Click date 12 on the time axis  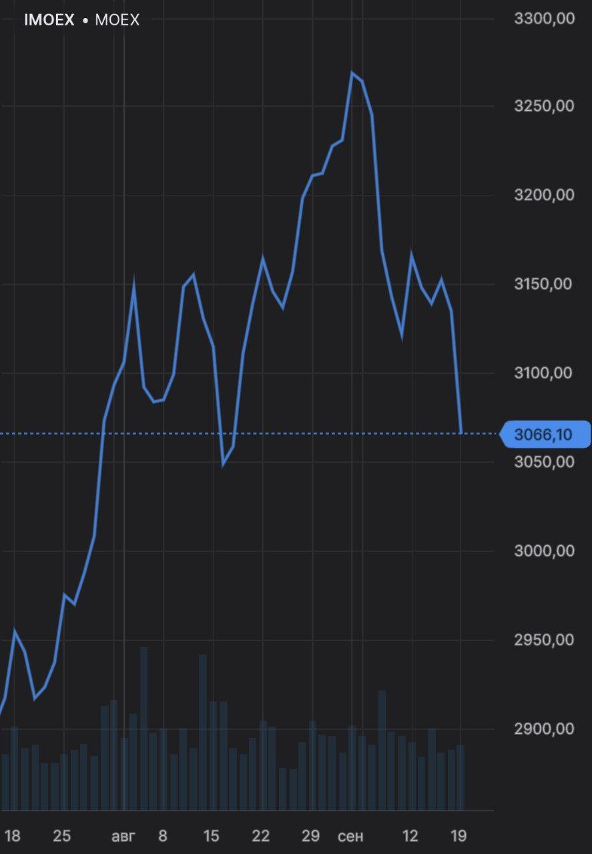tap(410, 836)
